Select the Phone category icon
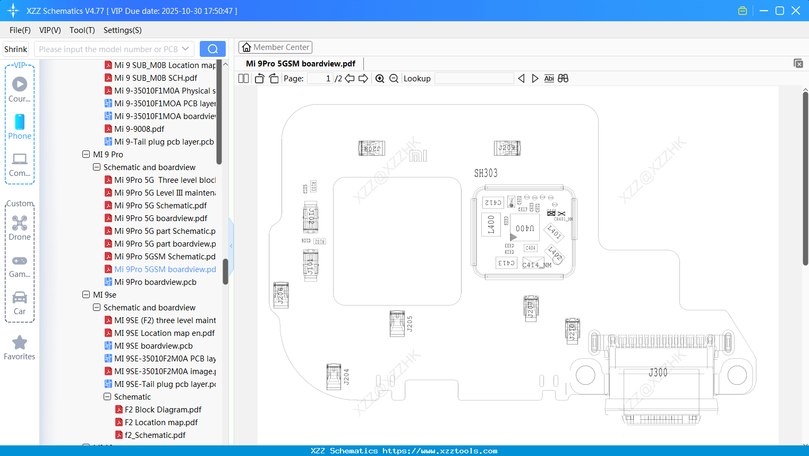The width and height of the screenshot is (809, 456). pyautogui.click(x=20, y=126)
